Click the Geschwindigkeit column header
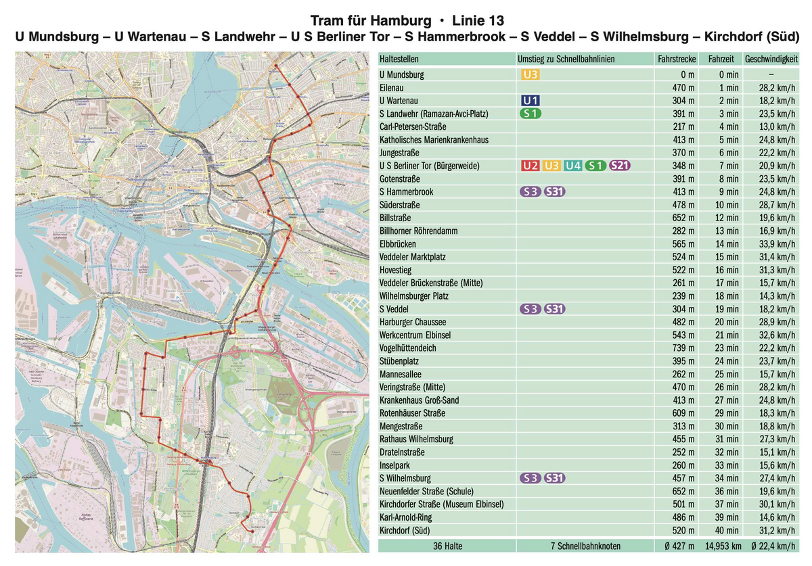Screen dimensions: 812x566 click(x=771, y=60)
